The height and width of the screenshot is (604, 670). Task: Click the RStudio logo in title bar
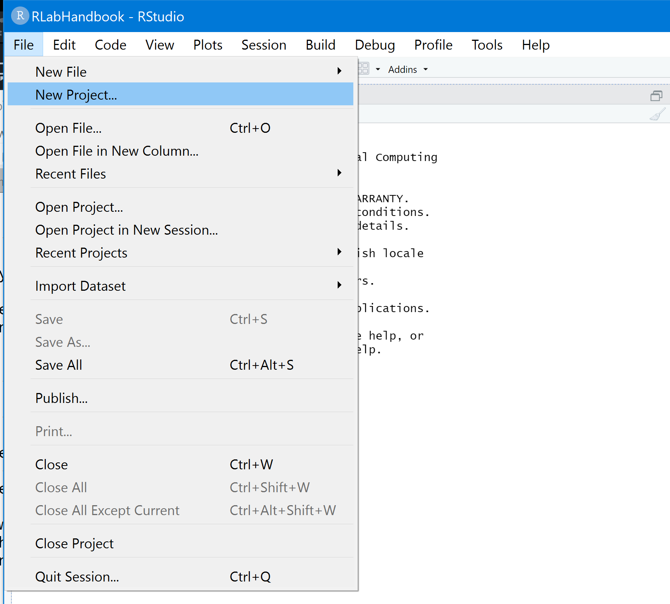(20, 16)
